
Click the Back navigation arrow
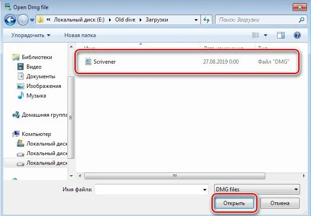[x=10, y=20]
